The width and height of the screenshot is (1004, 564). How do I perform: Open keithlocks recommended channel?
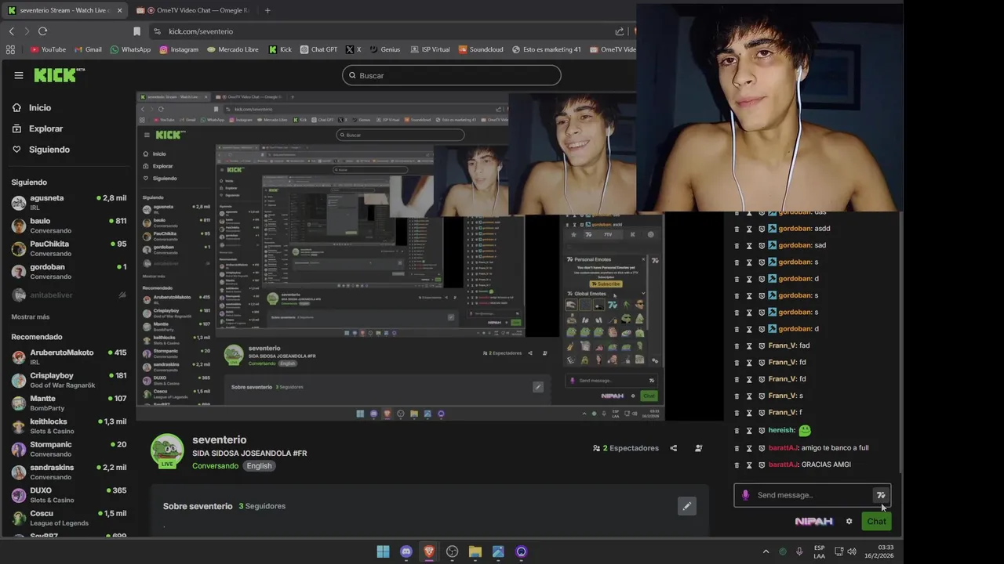(69, 426)
